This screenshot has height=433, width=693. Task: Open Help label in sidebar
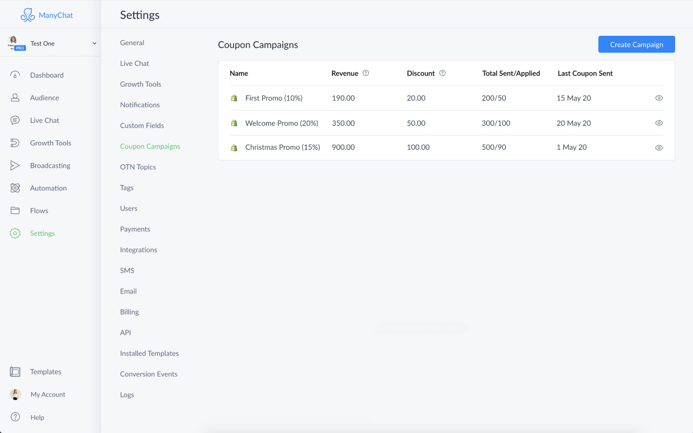(37, 417)
